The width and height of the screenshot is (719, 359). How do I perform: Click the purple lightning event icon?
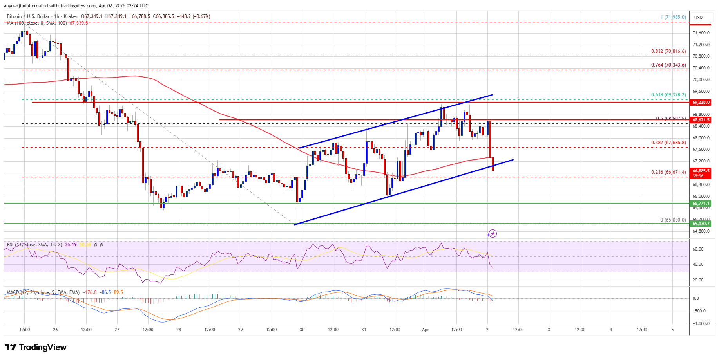492,234
